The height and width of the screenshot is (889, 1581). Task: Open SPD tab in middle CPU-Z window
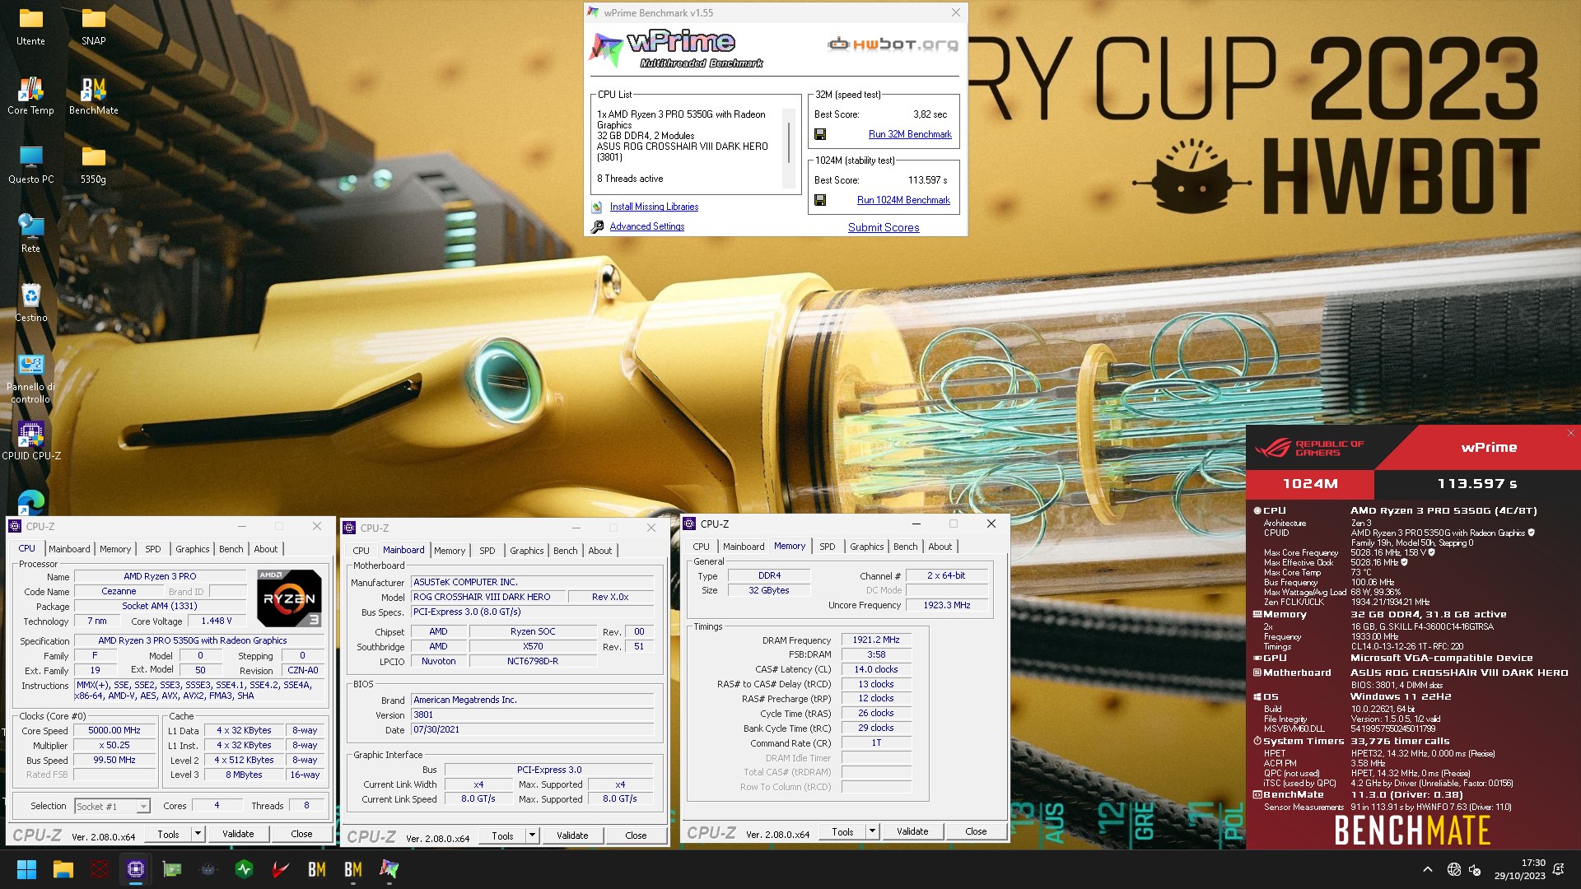[487, 551]
